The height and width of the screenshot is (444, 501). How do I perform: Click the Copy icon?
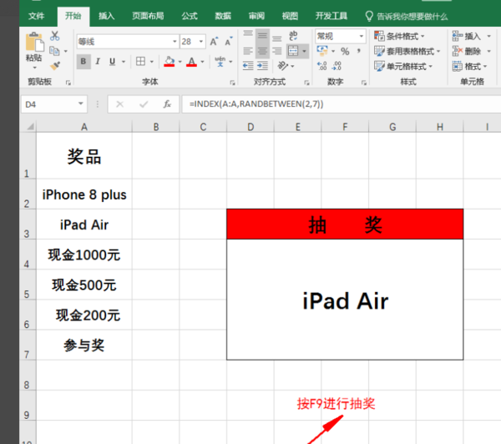click(x=54, y=51)
